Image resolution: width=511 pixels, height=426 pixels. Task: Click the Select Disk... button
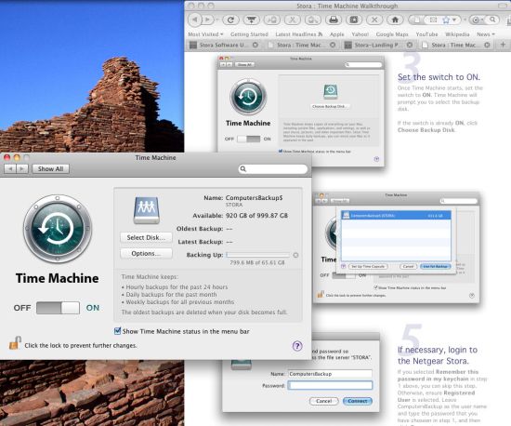point(146,237)
